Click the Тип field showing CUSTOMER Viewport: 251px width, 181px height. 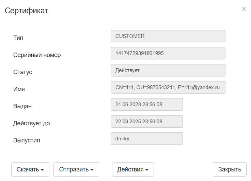coord(168,36)
